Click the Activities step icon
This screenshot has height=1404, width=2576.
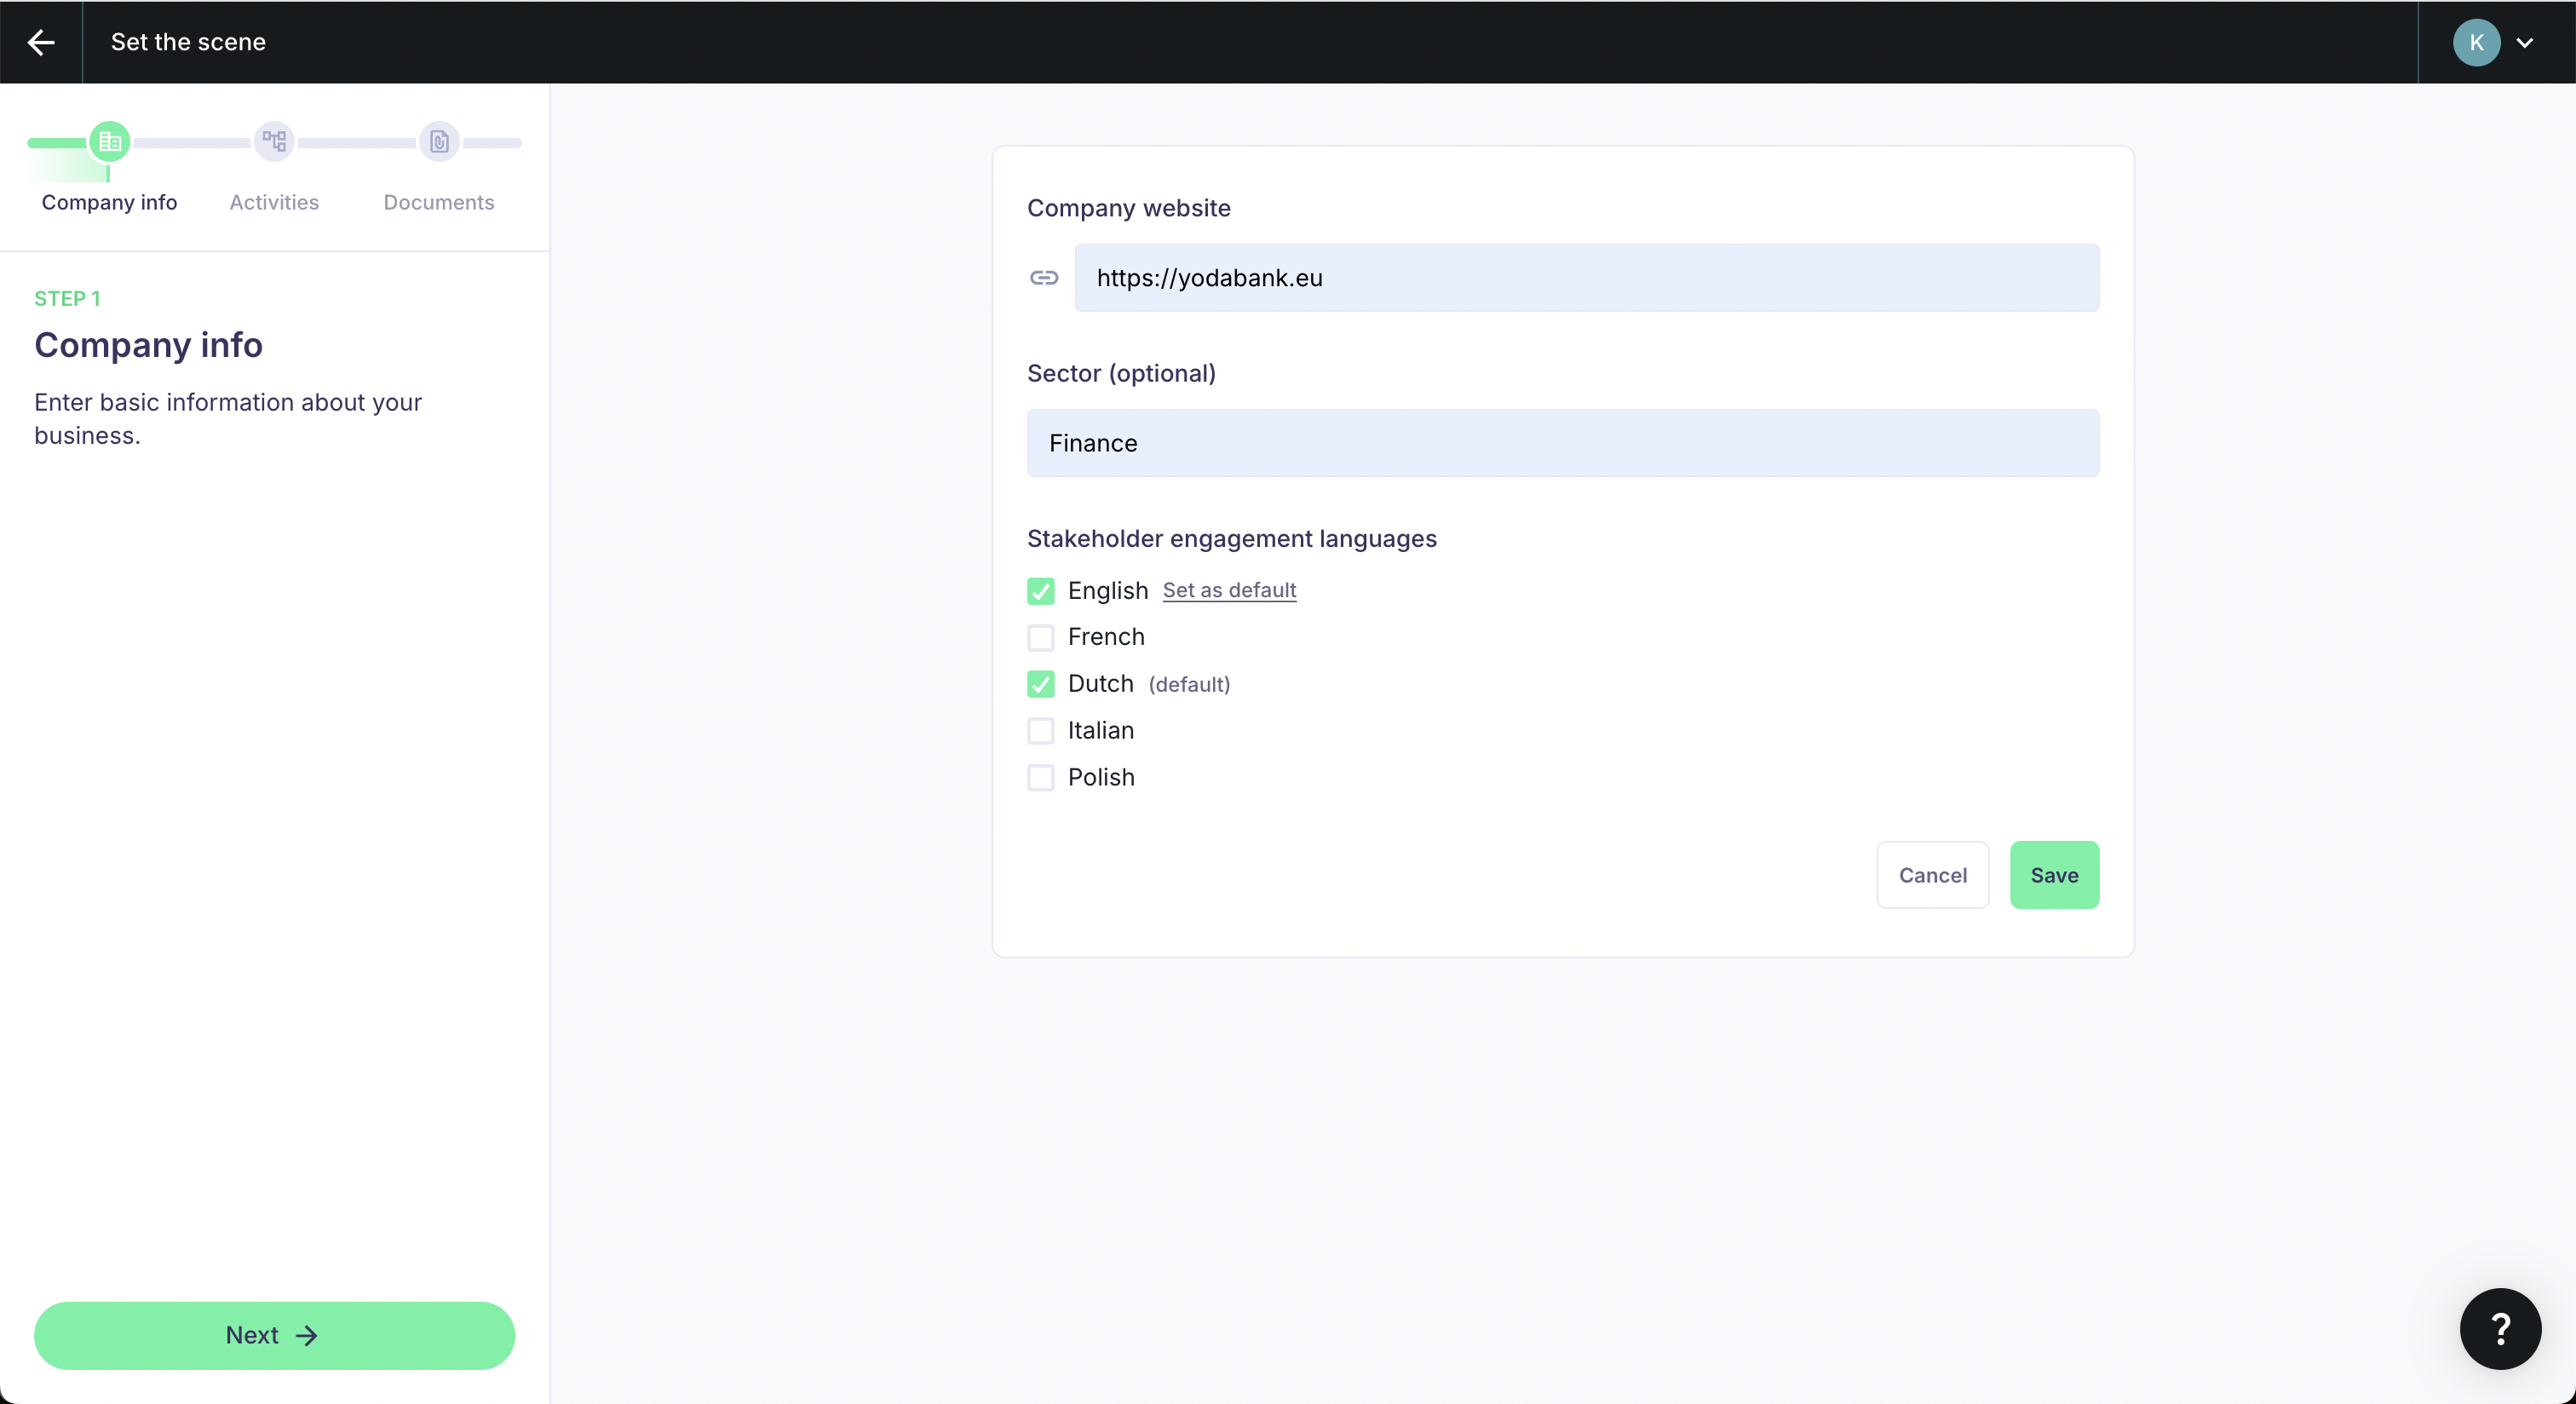point(274,142)
